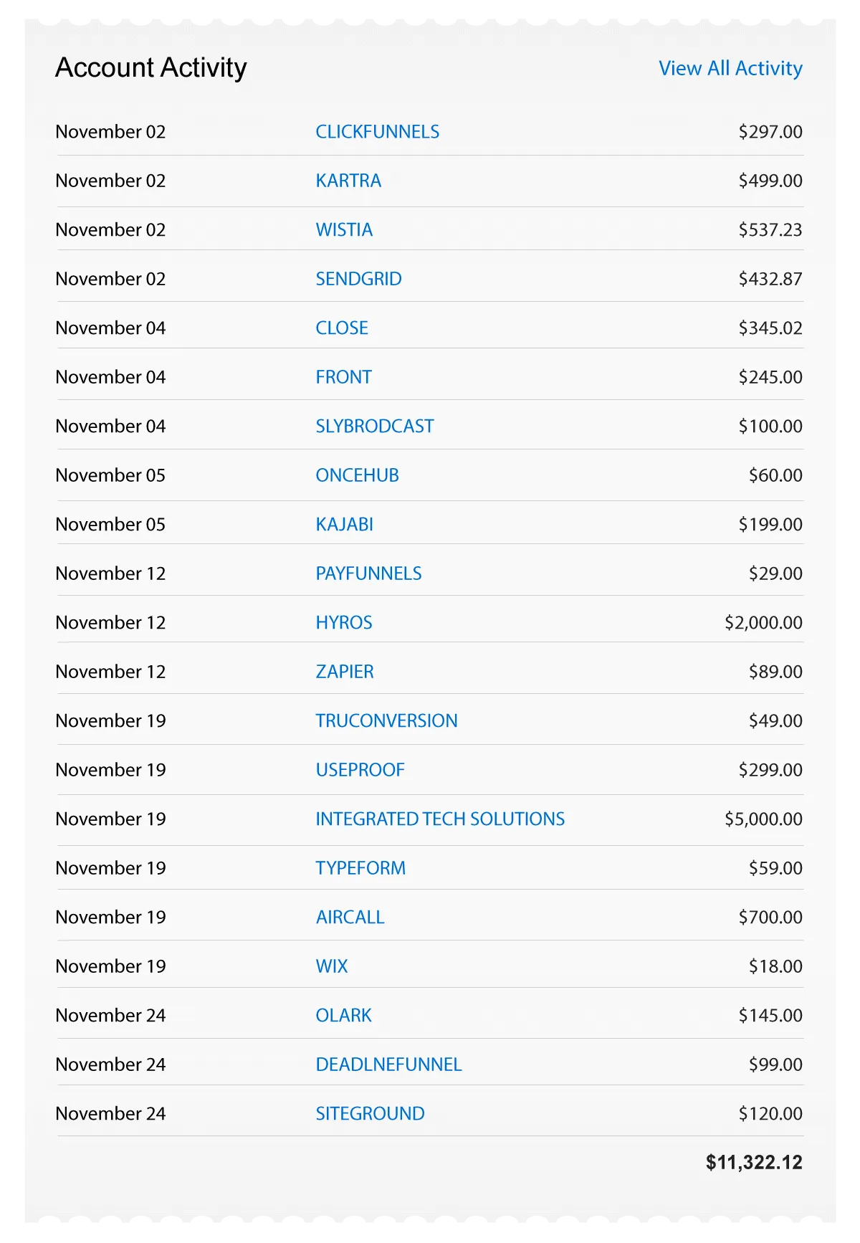This screenshot has width=860, height=1243.
Task: Open the SLYBRODCAST transaction
Action: point(375,427)
